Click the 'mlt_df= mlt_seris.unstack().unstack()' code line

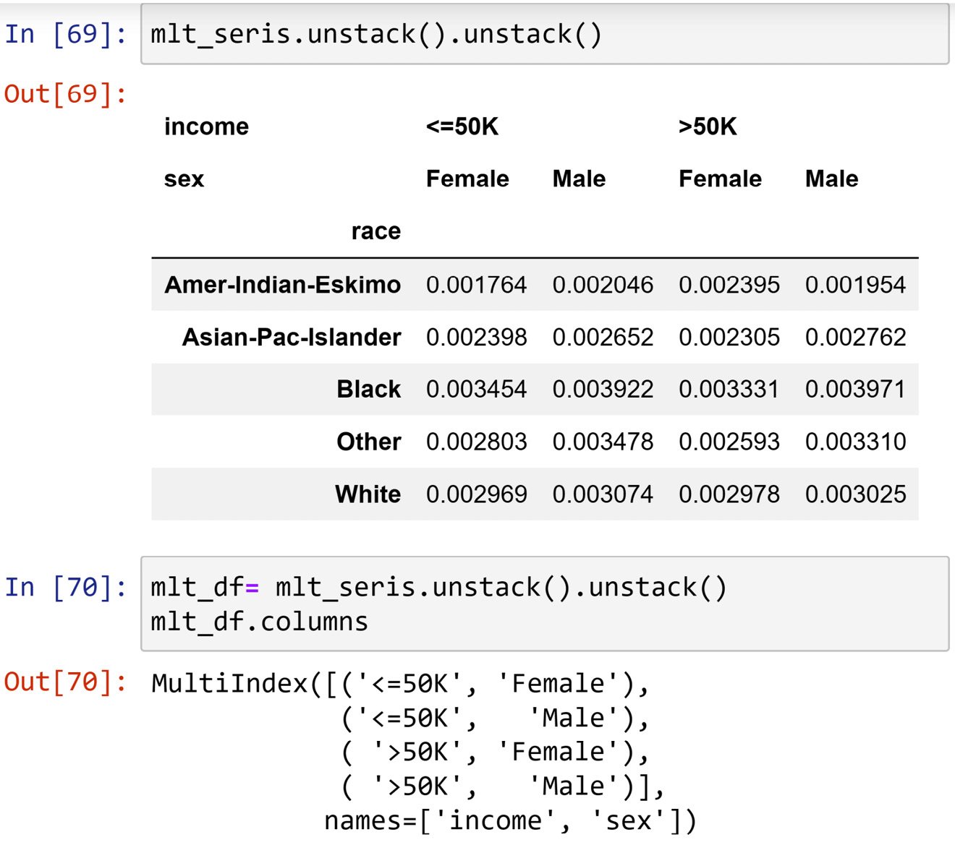pyautogui.click(x=438, y=587)
